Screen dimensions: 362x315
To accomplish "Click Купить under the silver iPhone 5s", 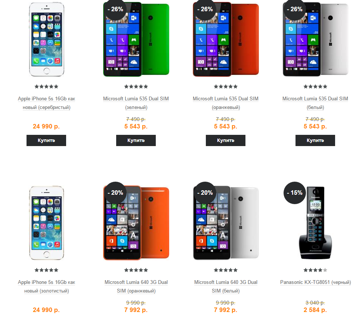I will tap(46, 140).
